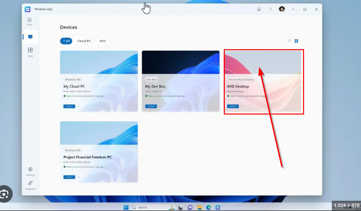Open the user account avatar menu

pos(282,9)
